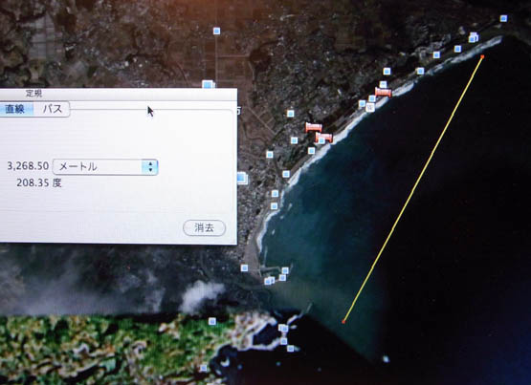Screen dimensions: 531x385
Task: Click the blue placemark above the vertical road
Action: coord(217,32)
